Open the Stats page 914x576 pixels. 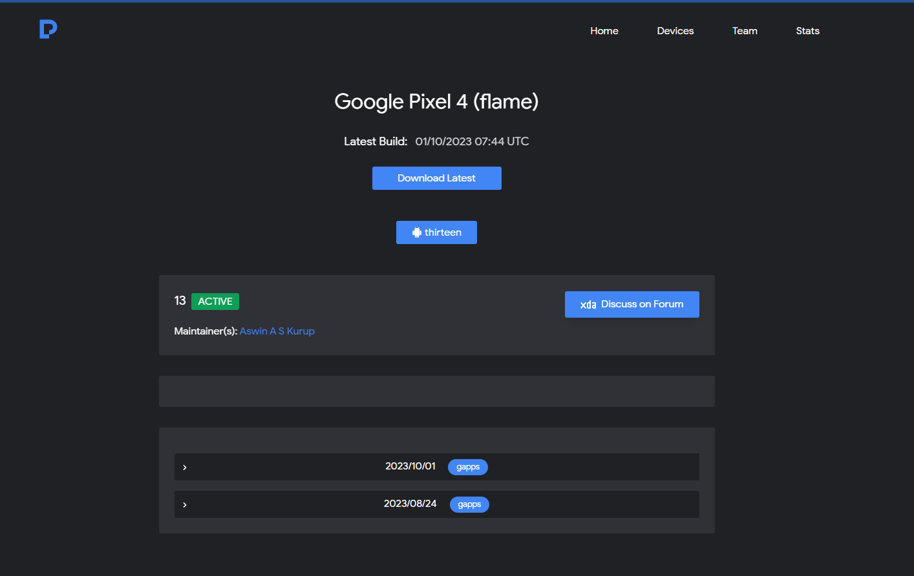tap(808, 31)
